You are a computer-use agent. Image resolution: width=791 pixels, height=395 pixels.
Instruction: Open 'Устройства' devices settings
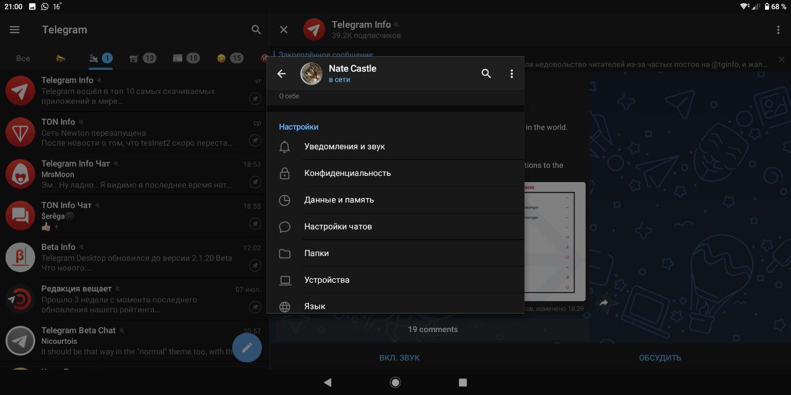point(395,280)
